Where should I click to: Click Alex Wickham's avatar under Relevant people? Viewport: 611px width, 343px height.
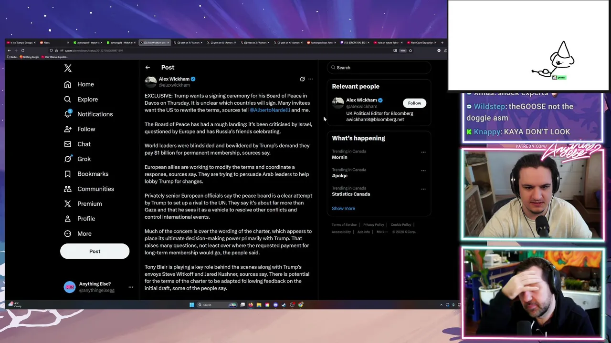[x=338, y=103]
